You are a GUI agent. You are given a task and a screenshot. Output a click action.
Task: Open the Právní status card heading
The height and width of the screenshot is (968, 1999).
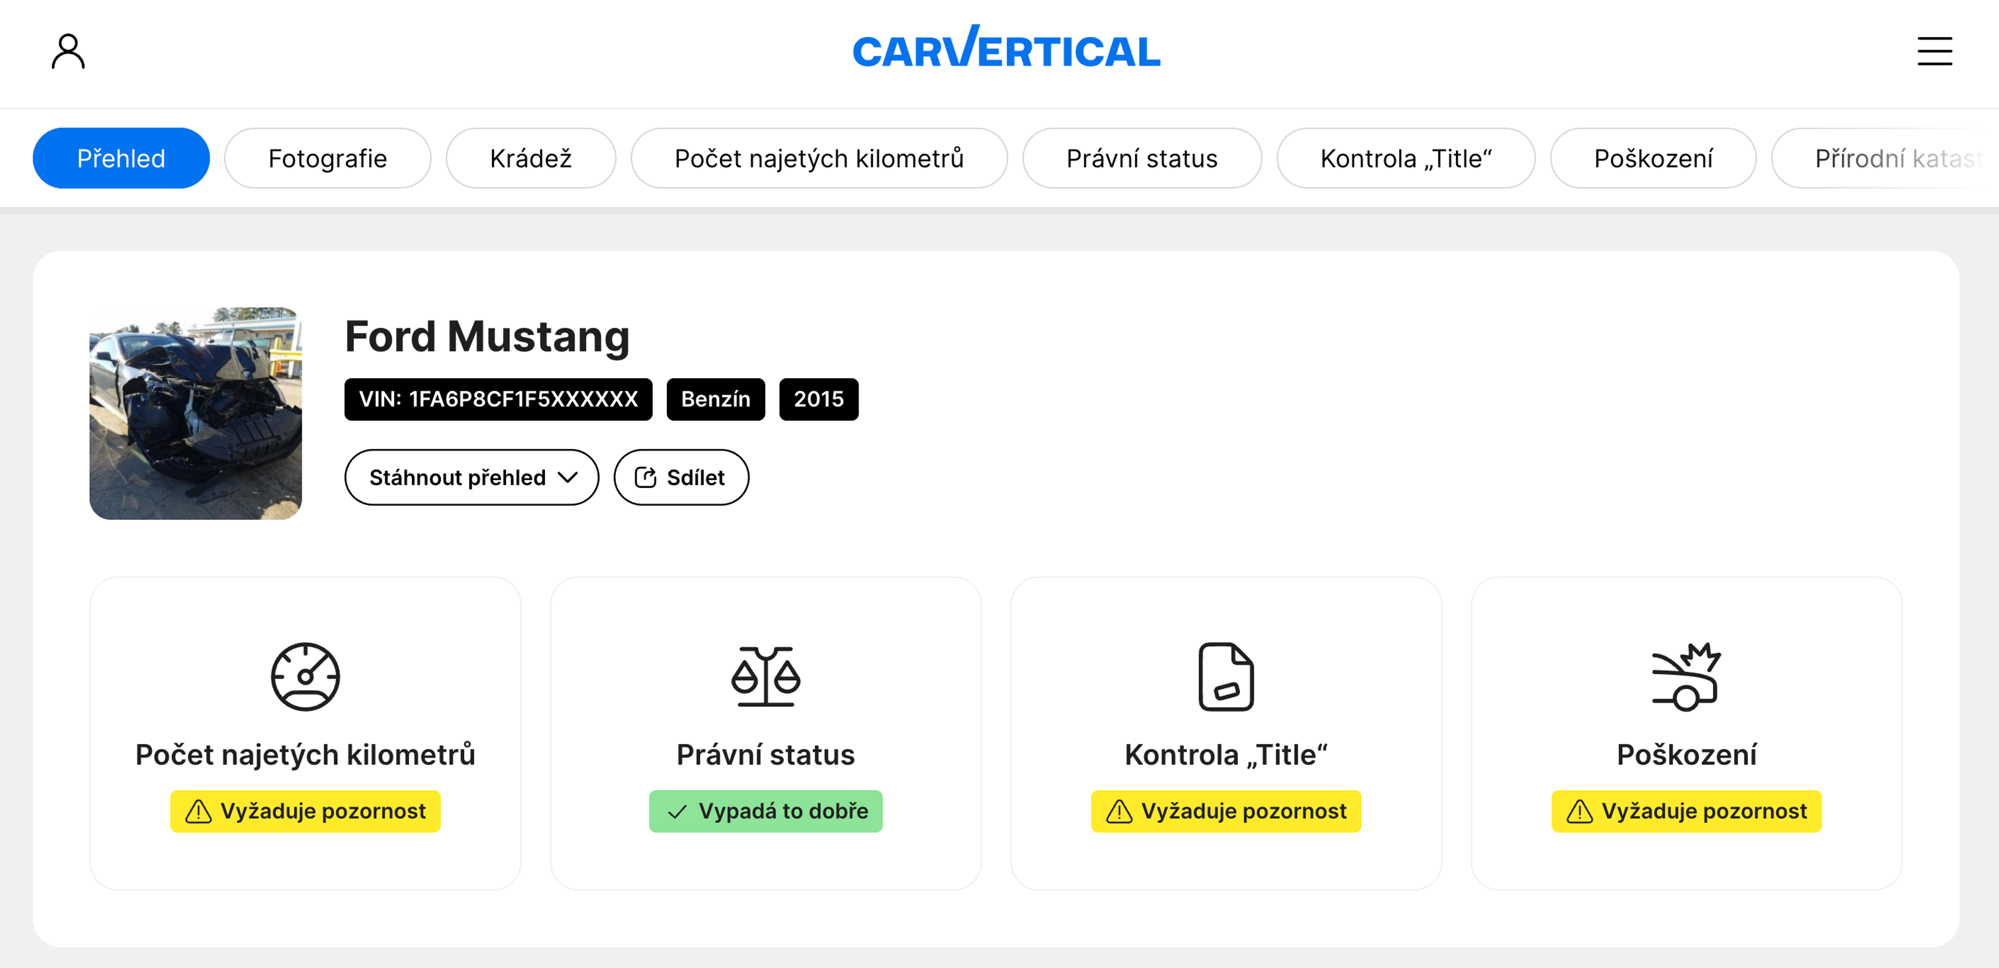pyautogui.click(x=765, y=755)
